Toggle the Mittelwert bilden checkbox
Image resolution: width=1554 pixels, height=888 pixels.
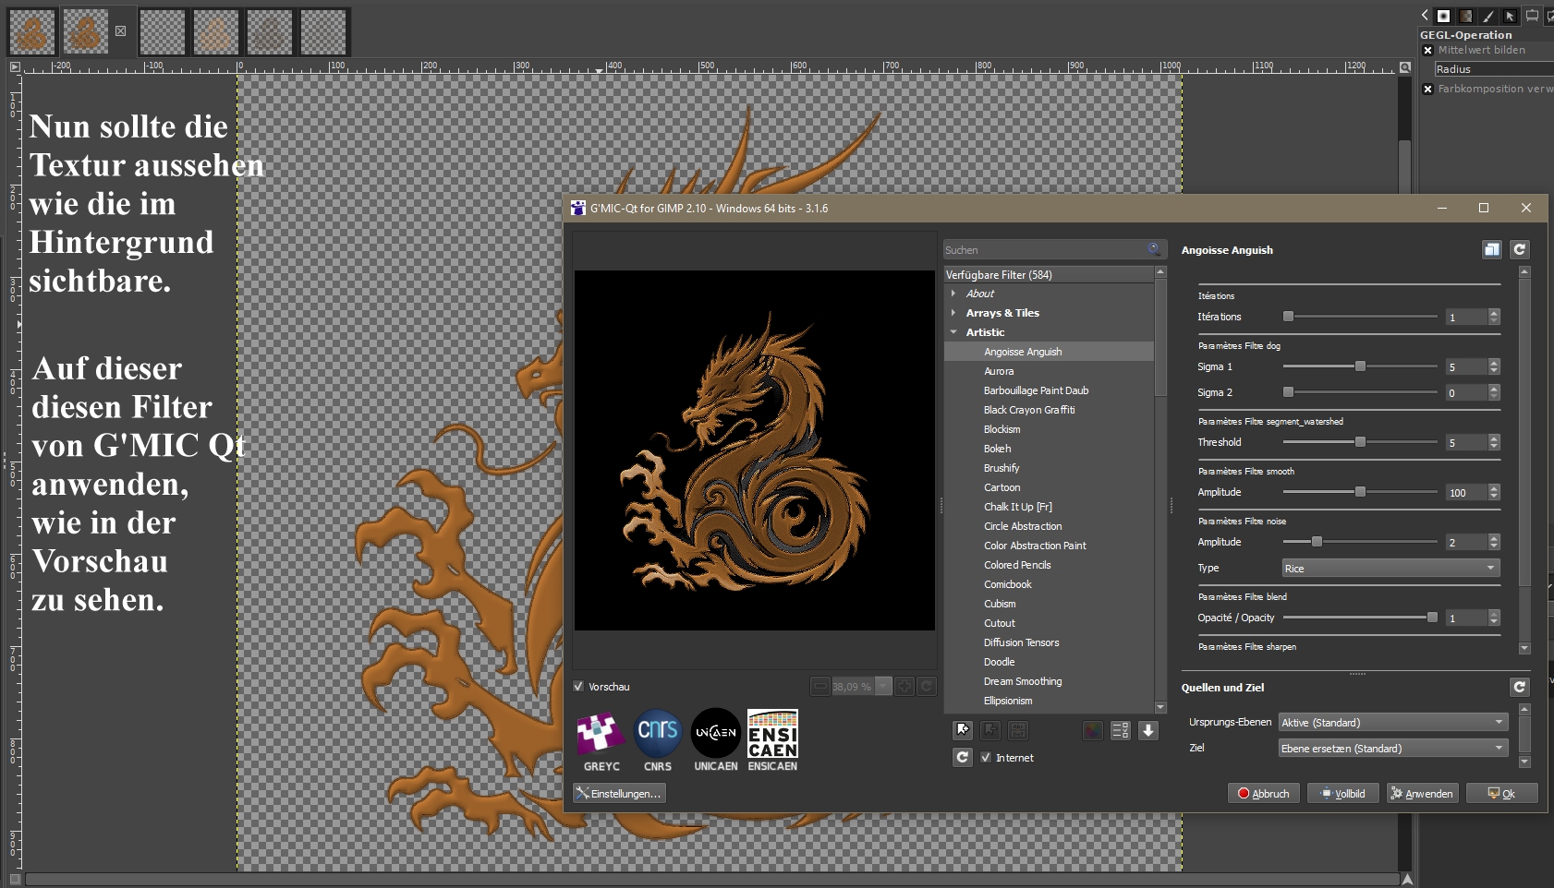1428,51
